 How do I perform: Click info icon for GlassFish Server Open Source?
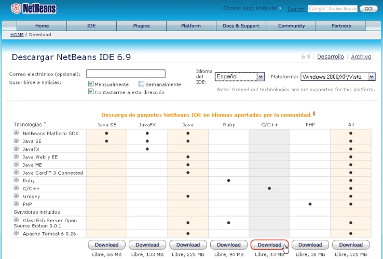click(x=16, y=220)
